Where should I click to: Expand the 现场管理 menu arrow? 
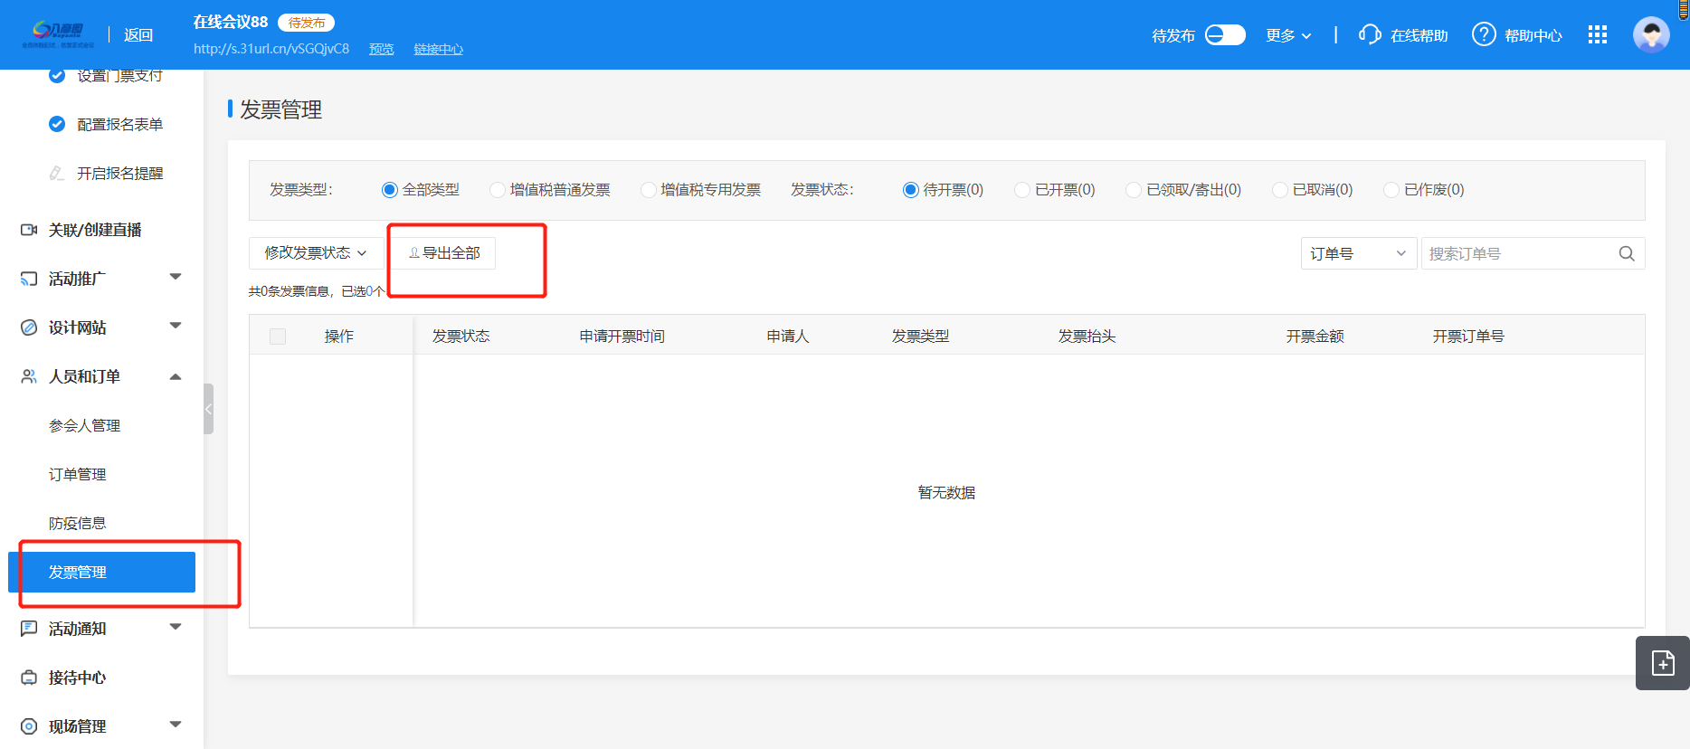pos(176,725)
